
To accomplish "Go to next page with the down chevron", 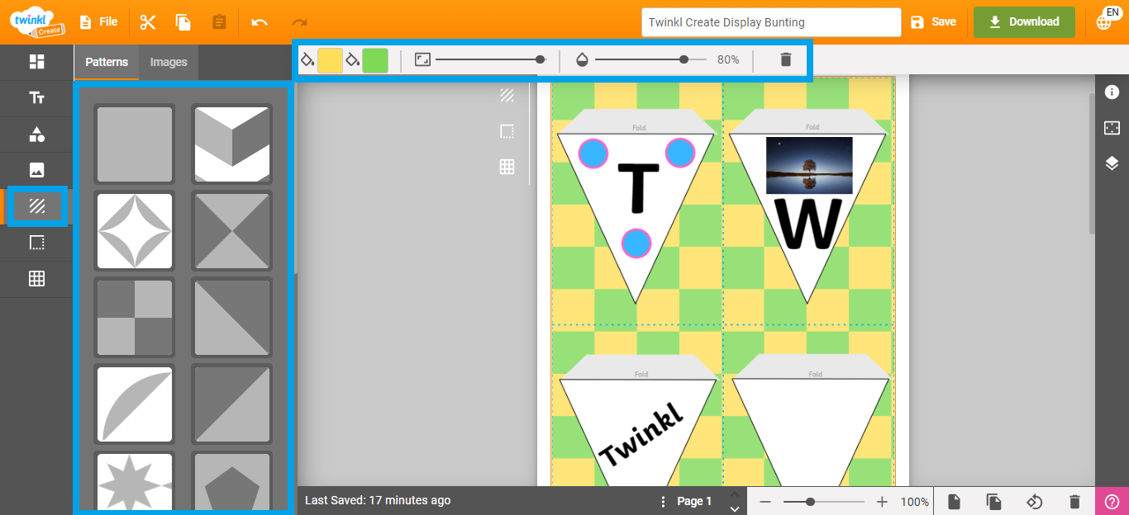I will coord(734,508).
